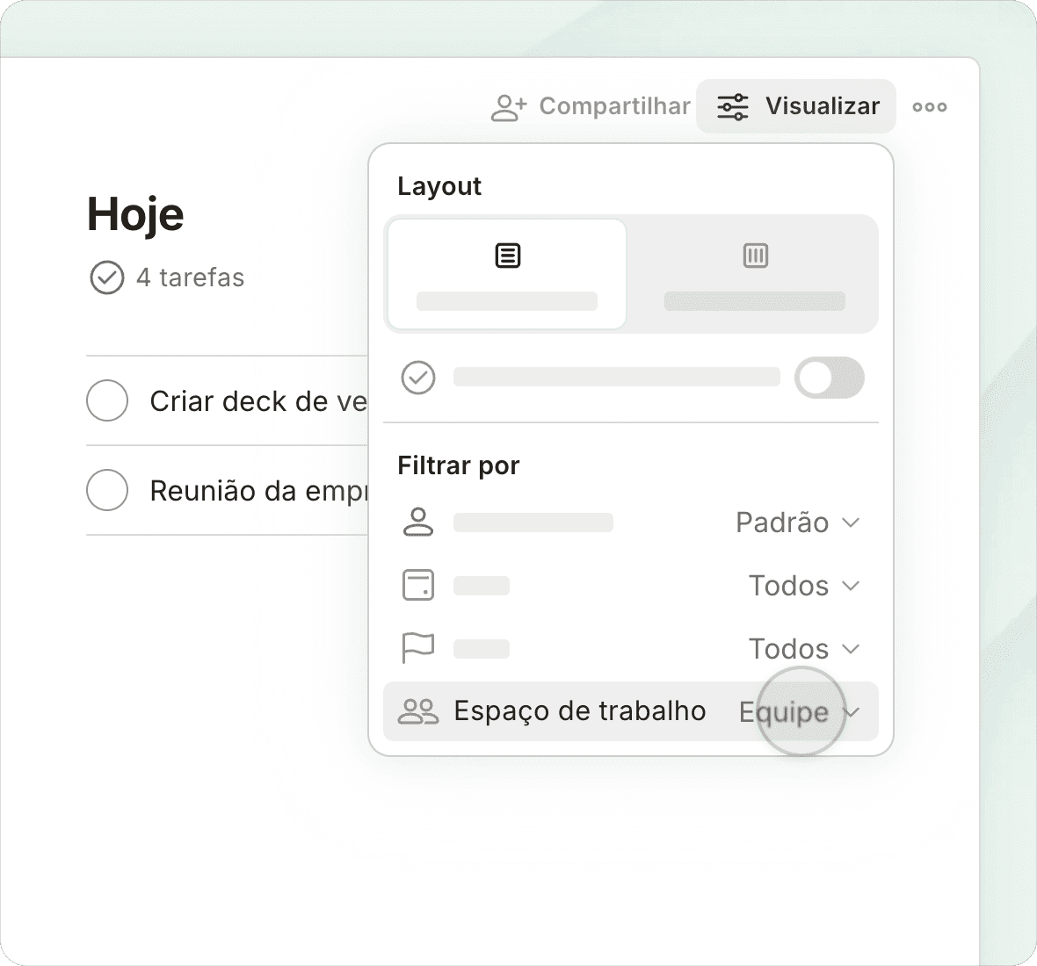Click the Compartilhar button text
The width and height of the screenshot is (1037, 966).
coord(614,107)
